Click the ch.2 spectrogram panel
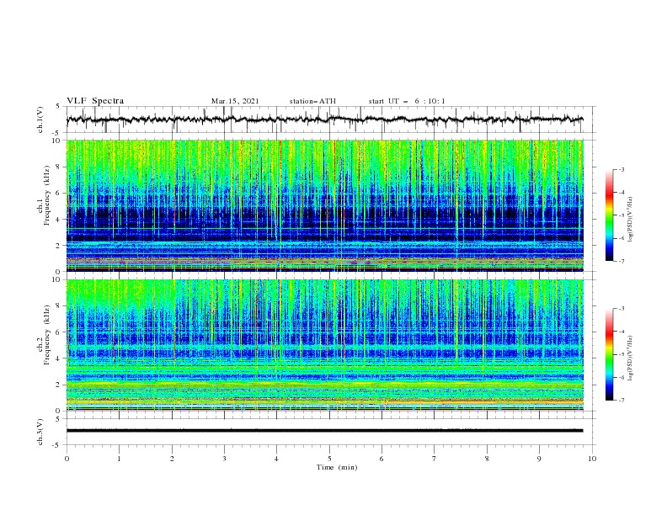The width and height of the screenshot is (667, 515). click(324, 345)
